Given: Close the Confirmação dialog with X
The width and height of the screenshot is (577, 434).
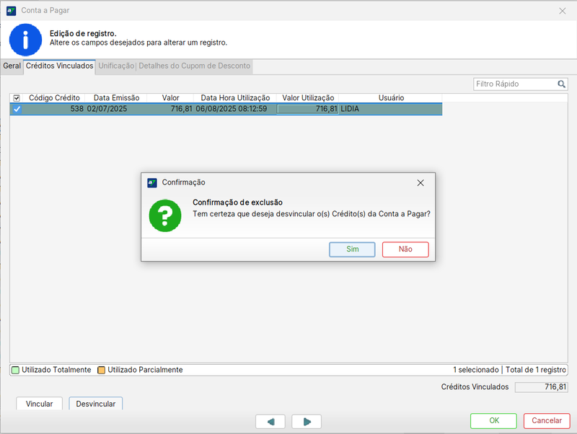Looking at the screenshot, I should coord(420,183).
